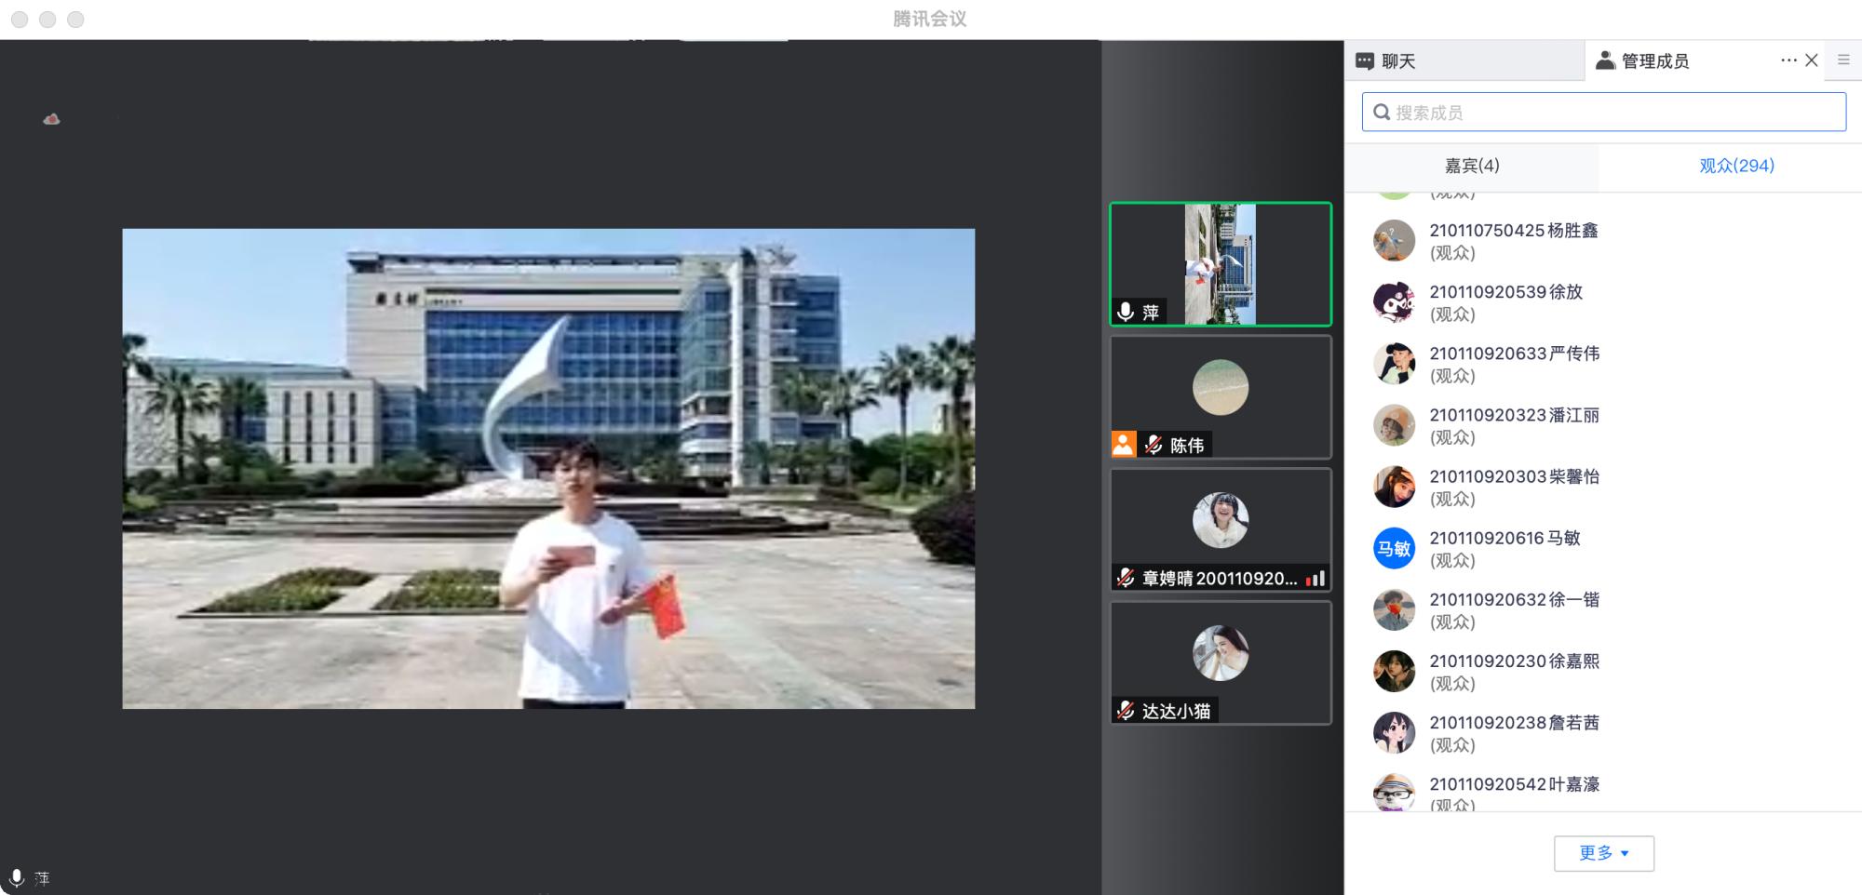Select audience member 210110920616 马敏
This screenshot has height=895, width=1862.
[x=1504, y=548]
